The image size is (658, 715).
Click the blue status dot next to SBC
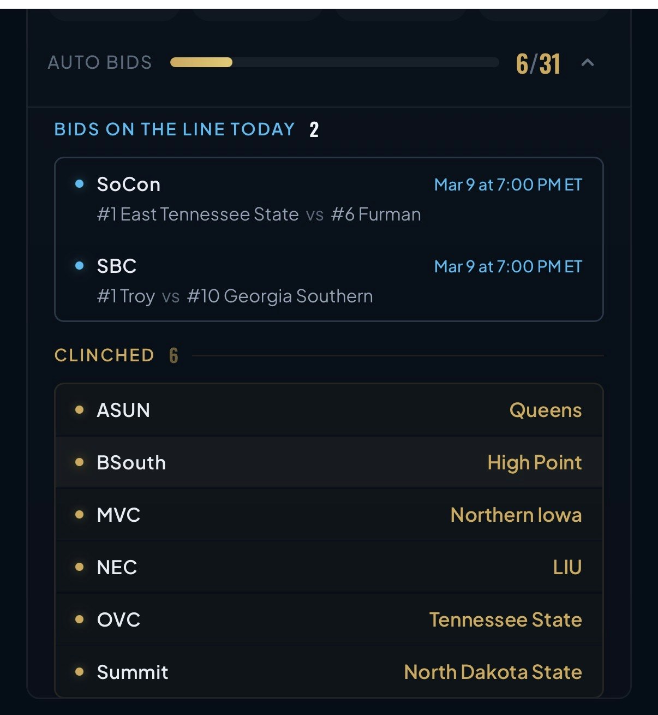tap(80, 266)
